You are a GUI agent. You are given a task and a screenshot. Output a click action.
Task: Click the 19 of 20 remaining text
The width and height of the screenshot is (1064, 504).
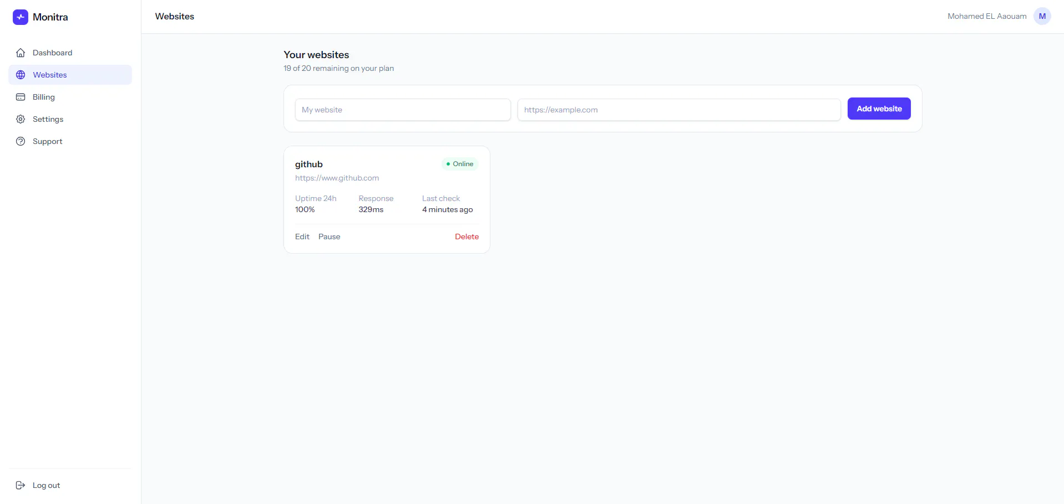coord(339,68)
